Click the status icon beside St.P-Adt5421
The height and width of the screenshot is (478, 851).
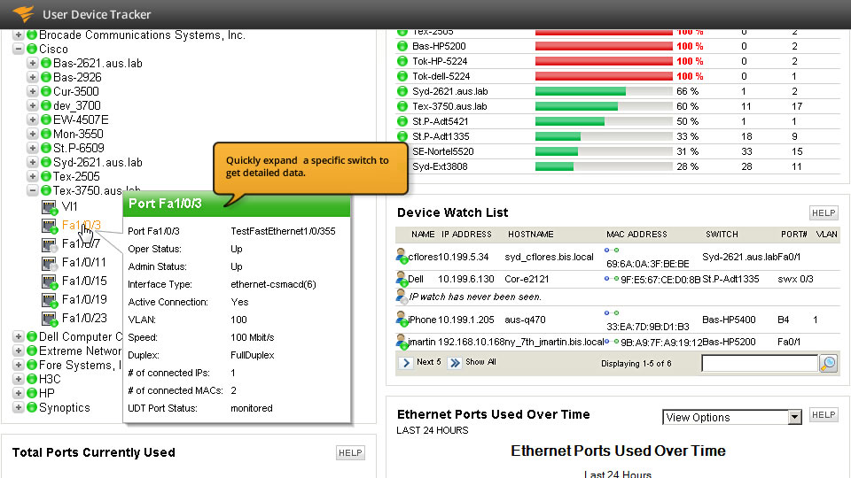click(402, 121)
